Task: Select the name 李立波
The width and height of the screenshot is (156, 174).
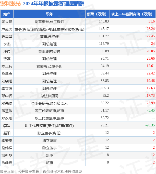Action: point(7,89)
